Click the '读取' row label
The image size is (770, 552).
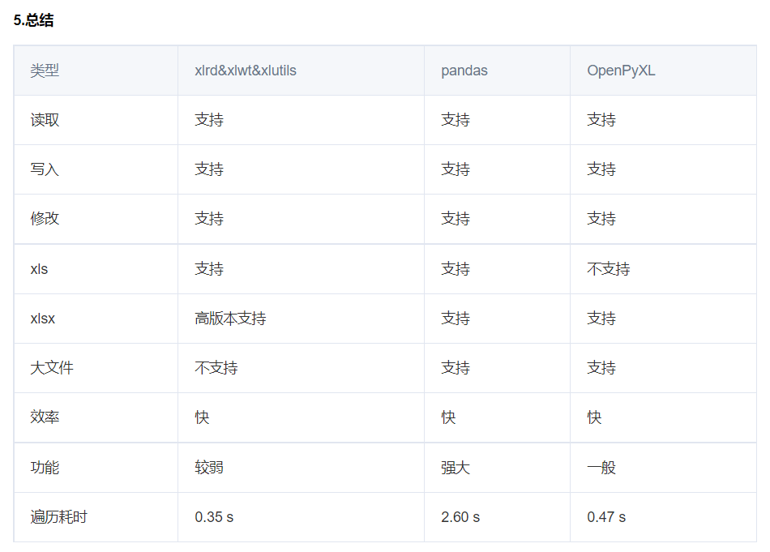[x=45, y=120]
